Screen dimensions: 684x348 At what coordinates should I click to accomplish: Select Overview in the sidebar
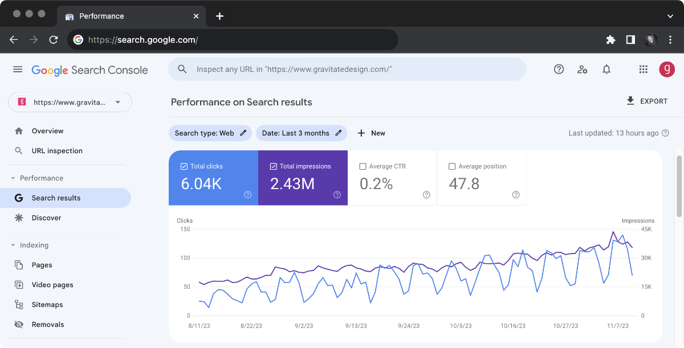pyautogui.click(x=48, y=130)
